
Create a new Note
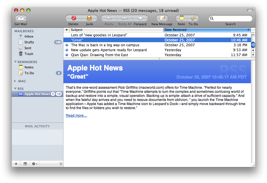pos(182,18)
